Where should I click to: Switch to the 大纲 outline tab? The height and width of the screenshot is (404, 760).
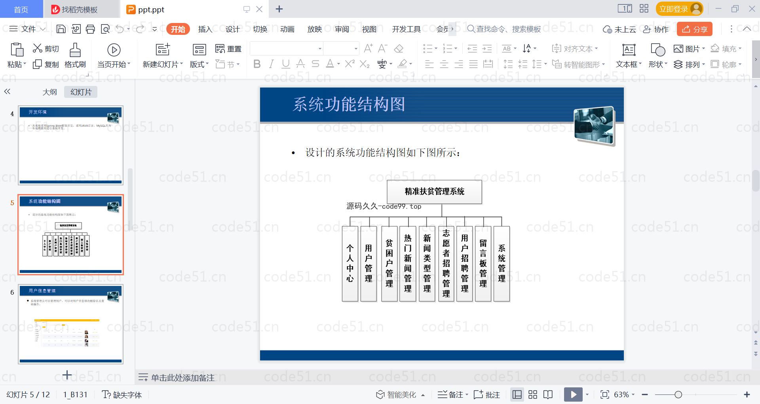[x=50, y=92]
